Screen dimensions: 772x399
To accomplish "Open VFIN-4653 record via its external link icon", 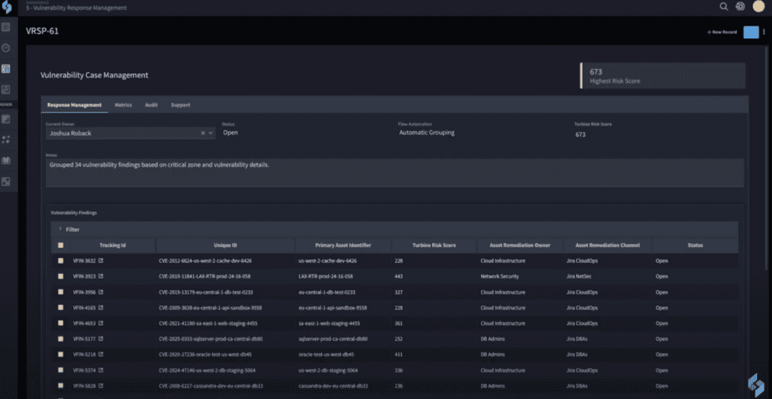I will pos(101,323).
